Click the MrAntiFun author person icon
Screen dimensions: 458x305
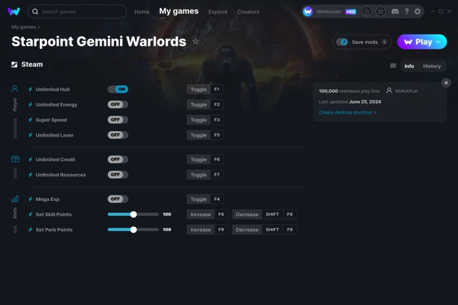click(389, 91)
